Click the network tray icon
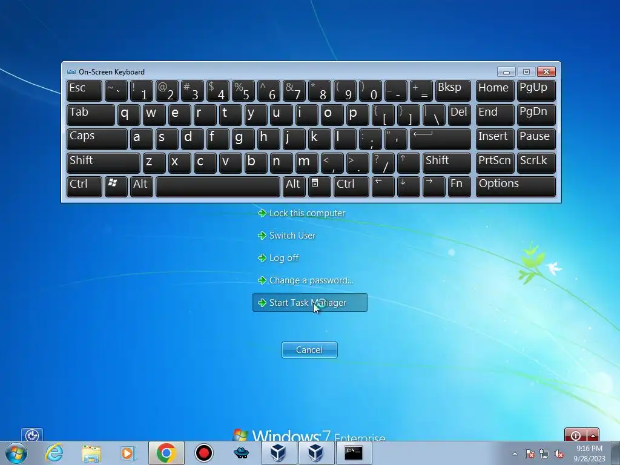This screenshot has width=620, height=465. pos(544,453)
